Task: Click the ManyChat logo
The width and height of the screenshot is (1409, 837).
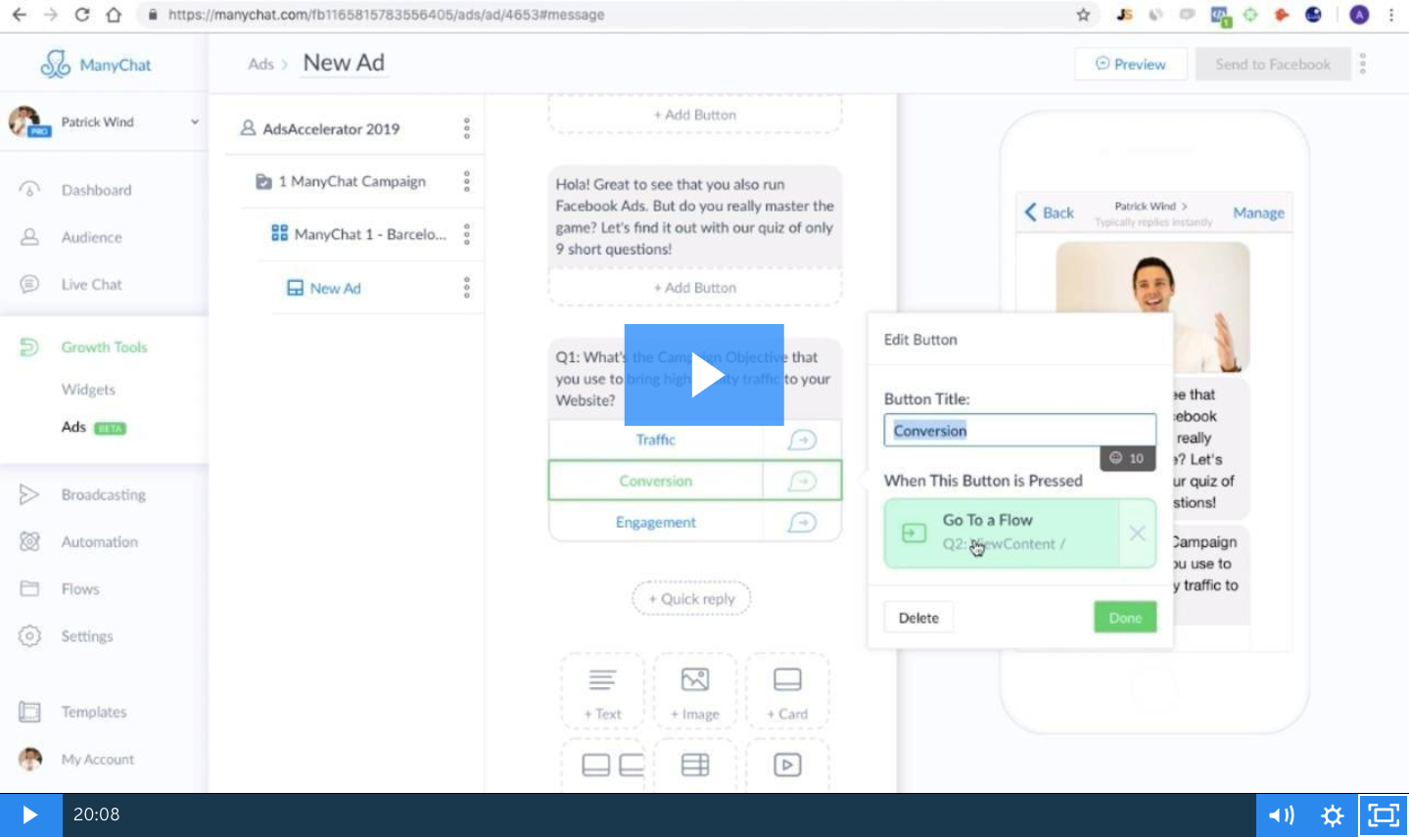Action: click(96, 65)
